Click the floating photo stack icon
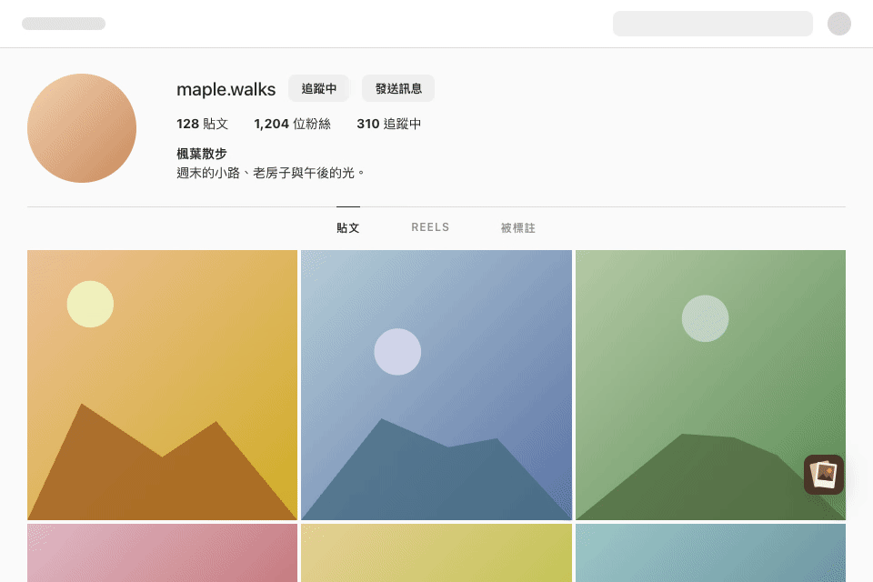Image resolution: width=873 pixels, height=582 pixels. (x=824, y=475)
